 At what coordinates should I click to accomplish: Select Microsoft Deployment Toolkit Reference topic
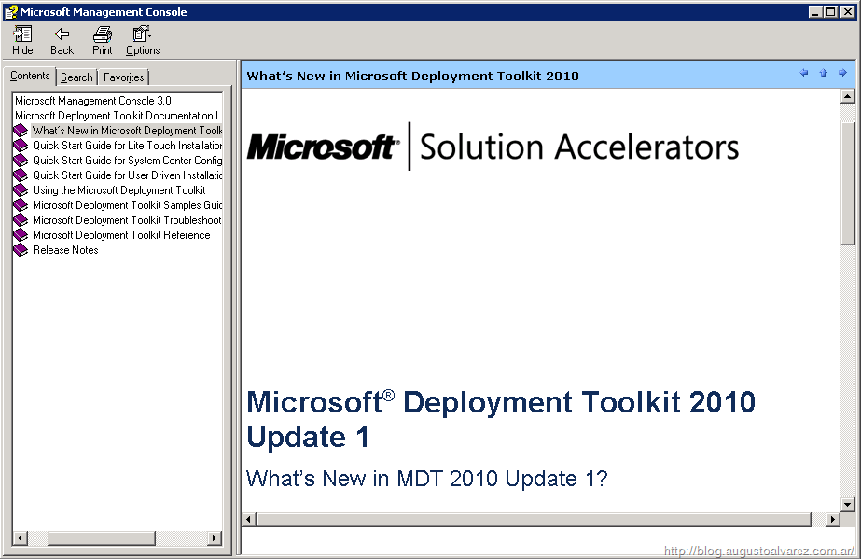click(121, 235)
